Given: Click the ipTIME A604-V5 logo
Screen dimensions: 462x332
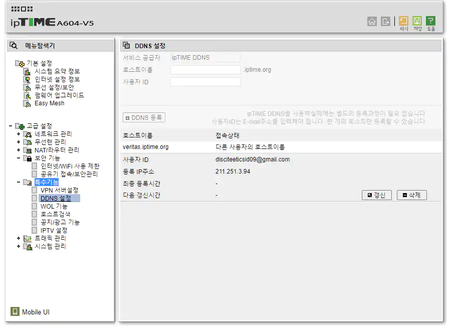Looking at the screenshot, I should pyautogui.click(x=52, y=22).
